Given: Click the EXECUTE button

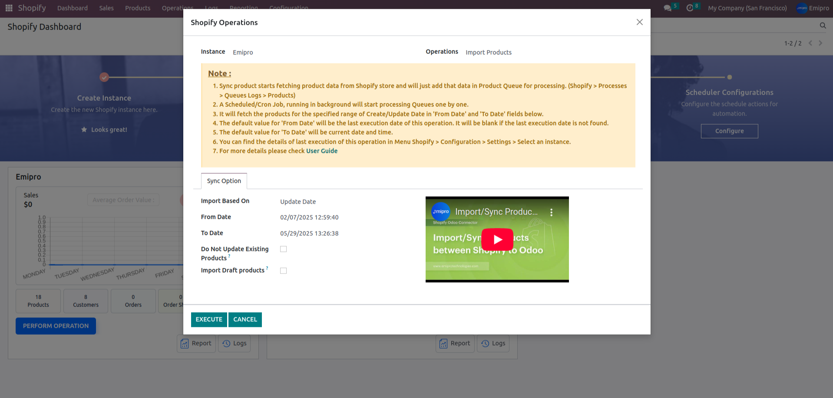Looking at the screenshot, I should pos(209,319).
